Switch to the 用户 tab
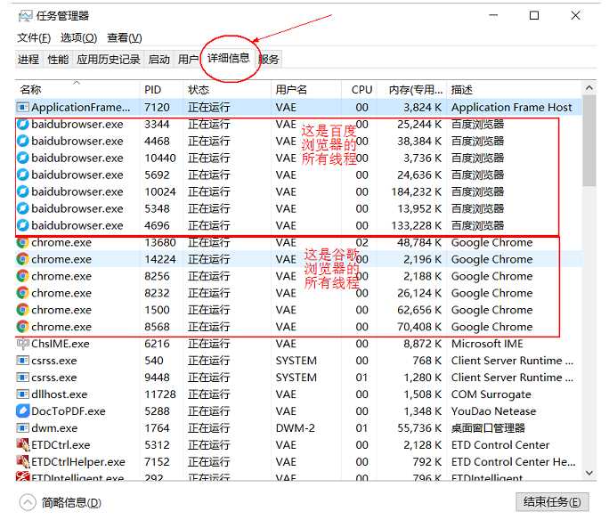609x520 pixels. [189, 60]
